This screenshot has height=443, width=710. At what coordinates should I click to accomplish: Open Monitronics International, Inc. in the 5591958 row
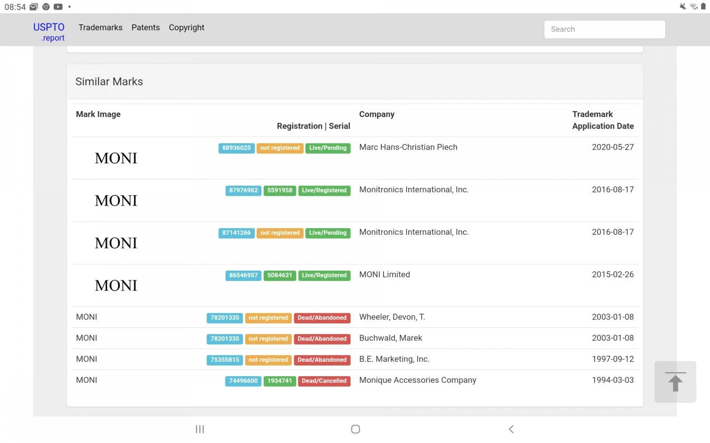pyautogui.click(x=414, y=190)
